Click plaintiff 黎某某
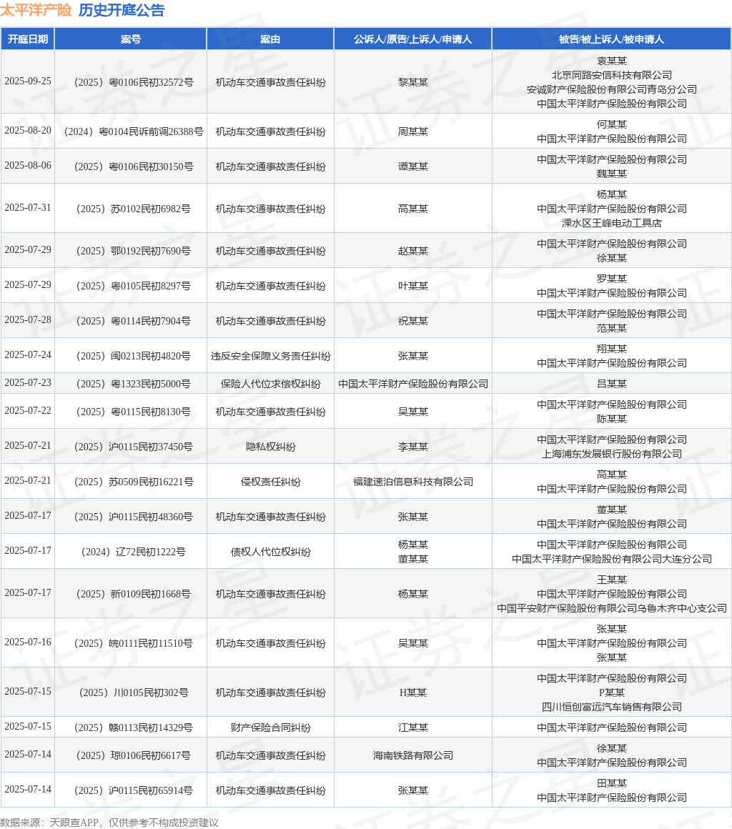Screen dimensions: 732x829 (413, 82)
